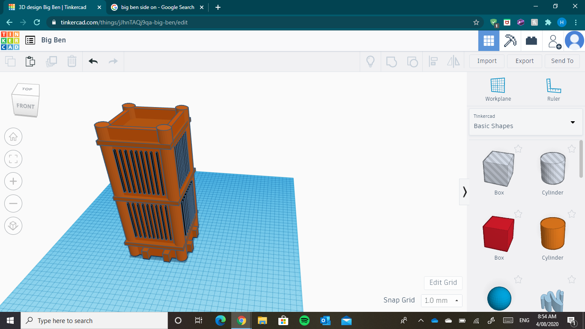Click the Send To button

[x=562, y=61]
